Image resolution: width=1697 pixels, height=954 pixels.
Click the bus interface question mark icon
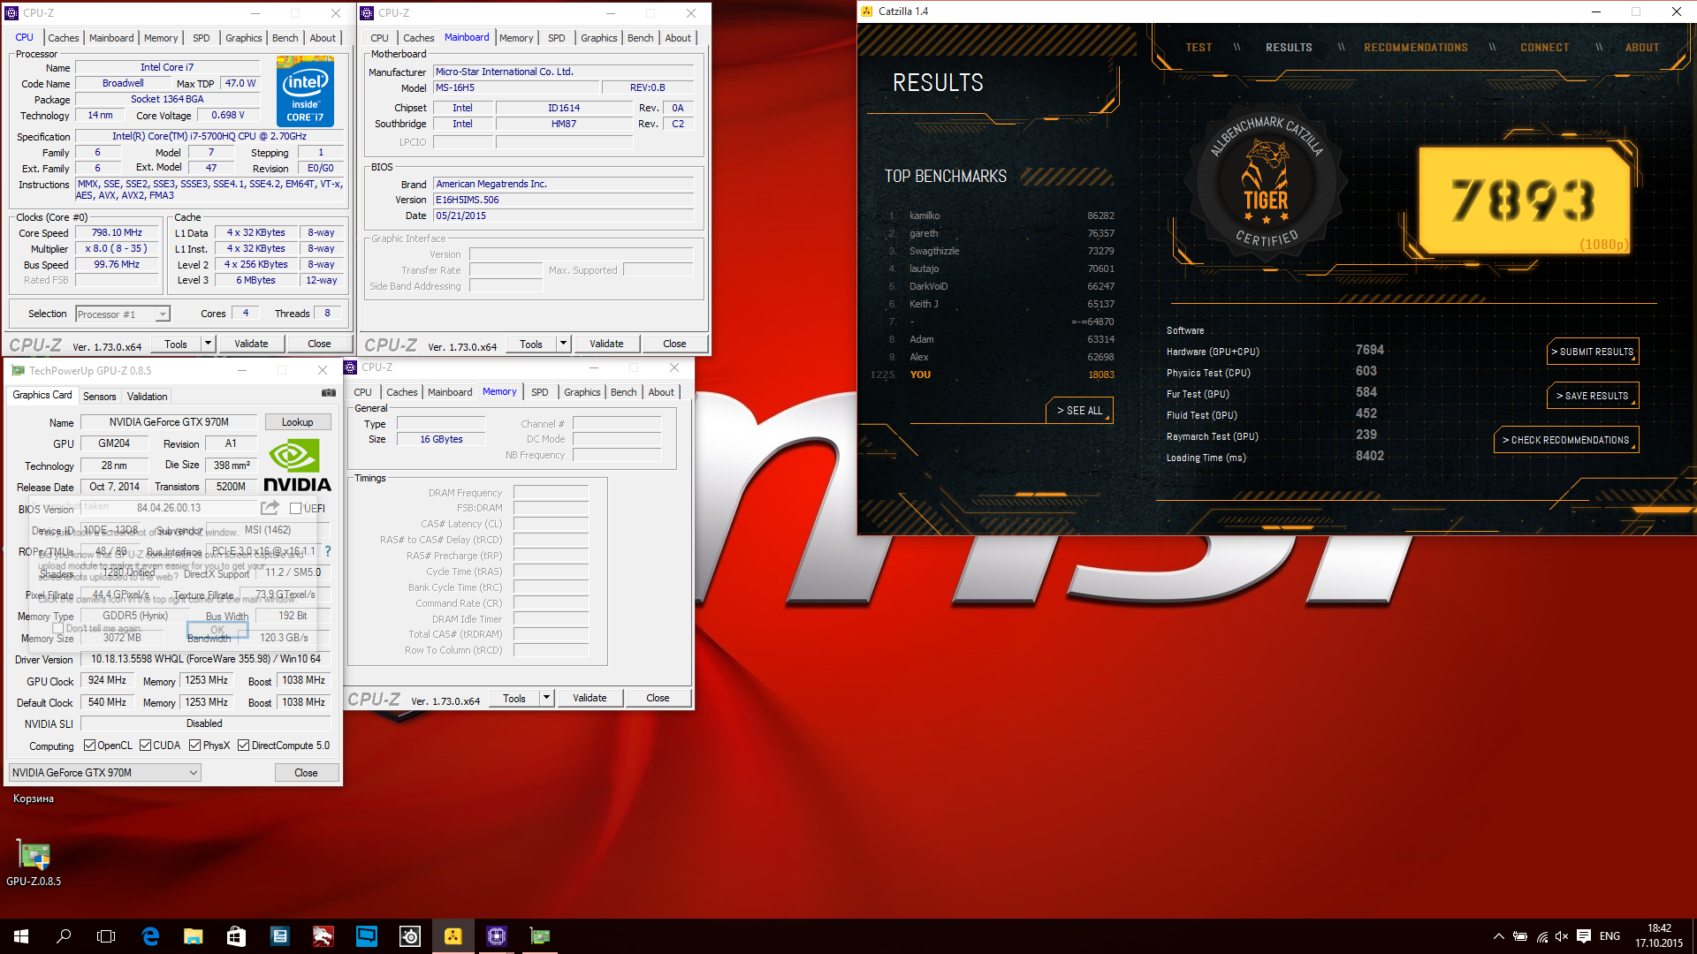click(327, 551)
